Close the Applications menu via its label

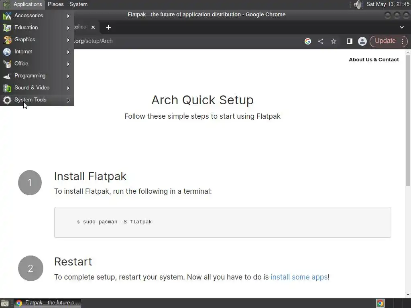[28, 4]
